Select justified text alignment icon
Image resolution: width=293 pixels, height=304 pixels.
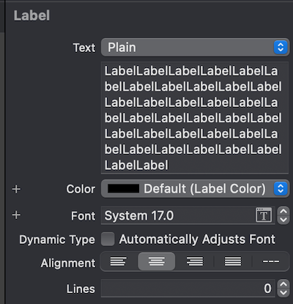[233, 262]
